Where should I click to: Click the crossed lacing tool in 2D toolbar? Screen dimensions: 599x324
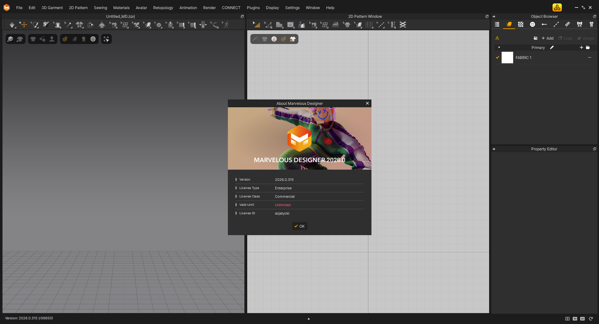403,25
